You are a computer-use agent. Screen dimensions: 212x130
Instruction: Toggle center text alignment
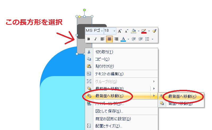109,39
